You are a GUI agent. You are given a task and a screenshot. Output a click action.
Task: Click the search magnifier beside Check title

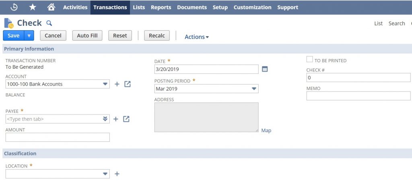coord(49,23)
